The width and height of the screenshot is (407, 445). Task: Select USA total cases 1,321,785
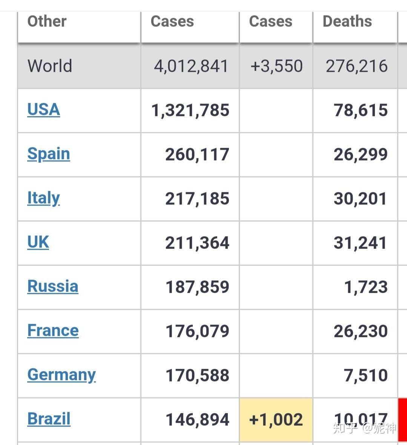pyautogui.click(x=190, y=110)
